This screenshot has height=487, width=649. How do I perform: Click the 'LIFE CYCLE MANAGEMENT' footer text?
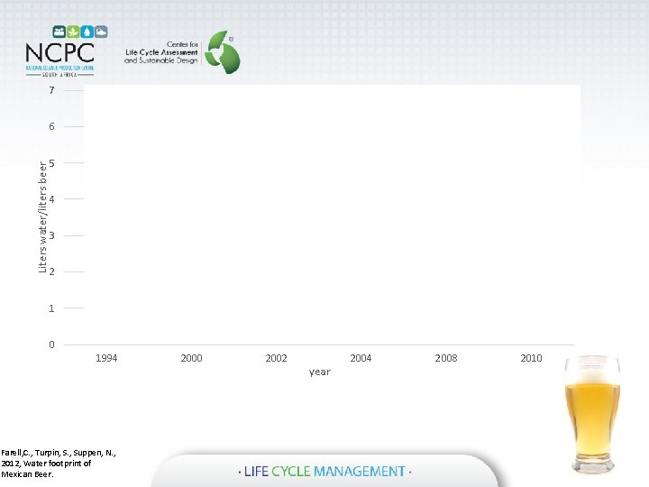324,472
